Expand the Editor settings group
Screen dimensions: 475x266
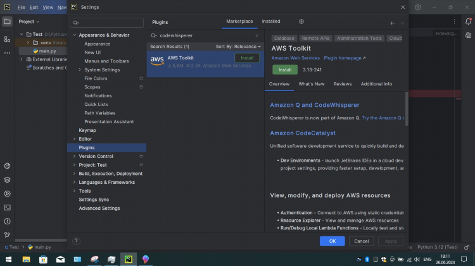coord(74,139)
